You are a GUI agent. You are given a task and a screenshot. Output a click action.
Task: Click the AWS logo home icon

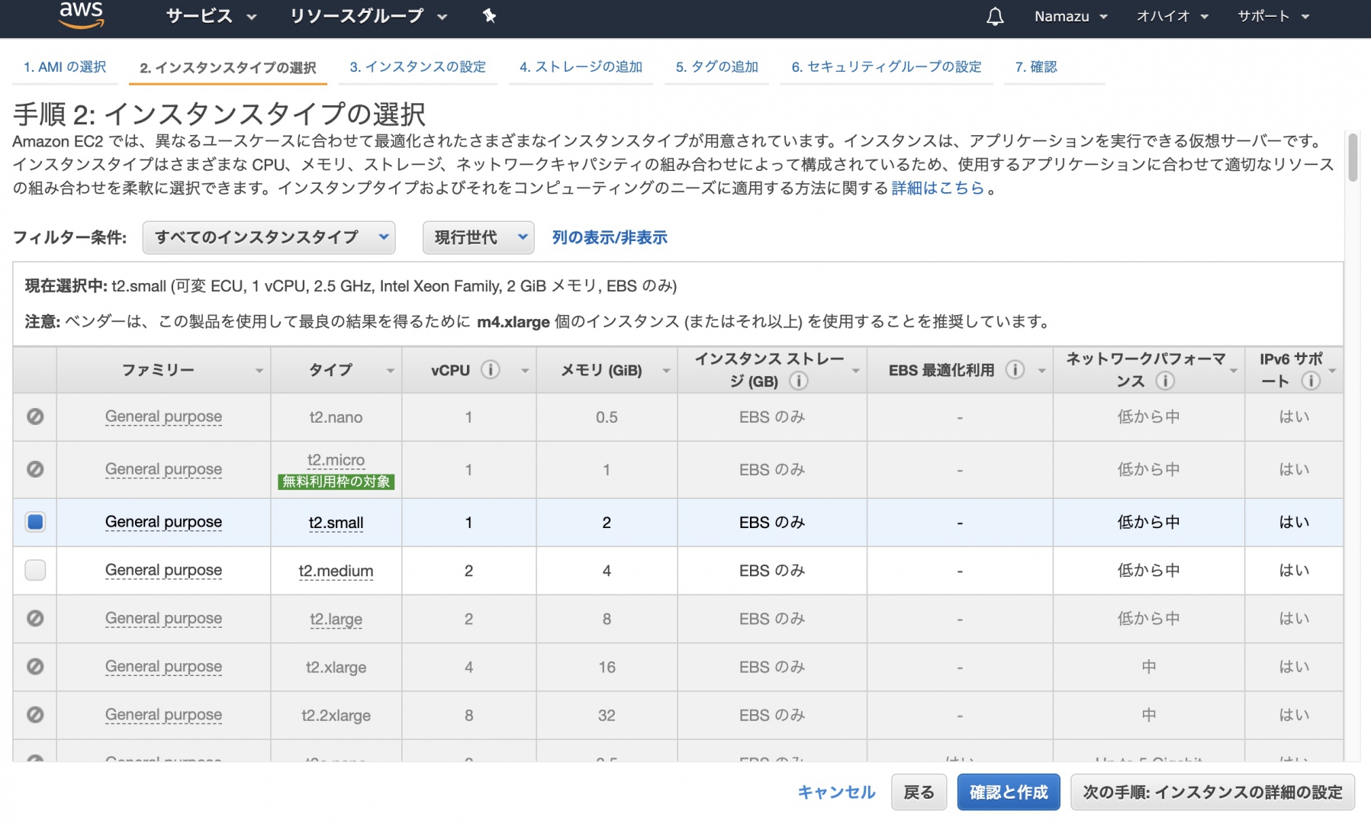pyautogui.click(x=81, y=14)
